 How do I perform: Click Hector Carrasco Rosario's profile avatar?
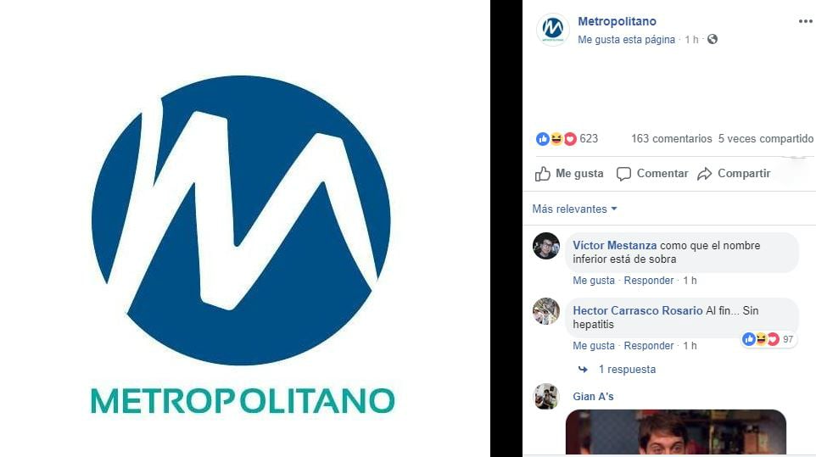coord(546,311)
